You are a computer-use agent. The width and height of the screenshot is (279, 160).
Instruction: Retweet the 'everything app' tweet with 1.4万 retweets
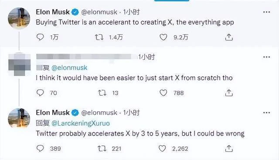(99, 37)
